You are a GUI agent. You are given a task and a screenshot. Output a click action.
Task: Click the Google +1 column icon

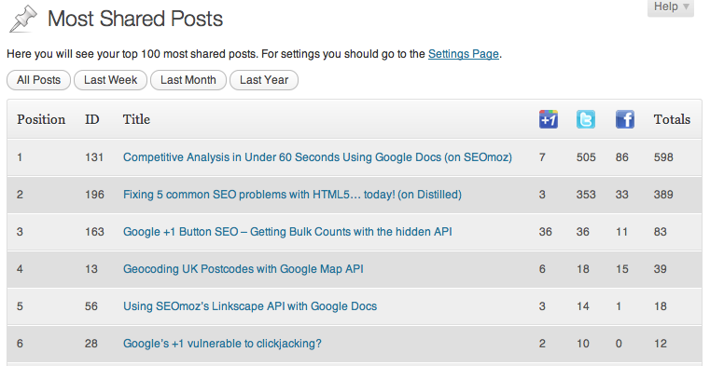(x=548, y=119)
